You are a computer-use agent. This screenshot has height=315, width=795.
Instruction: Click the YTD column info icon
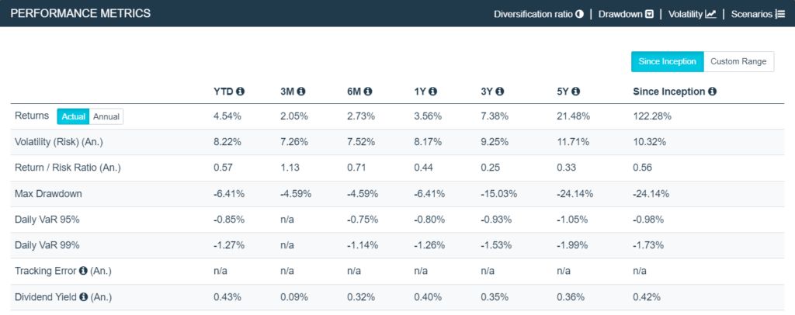click(x=241, y=92)
